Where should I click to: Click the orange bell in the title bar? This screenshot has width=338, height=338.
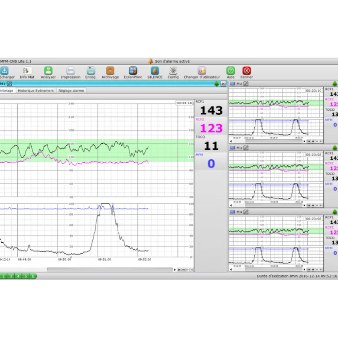coord(150,61)
